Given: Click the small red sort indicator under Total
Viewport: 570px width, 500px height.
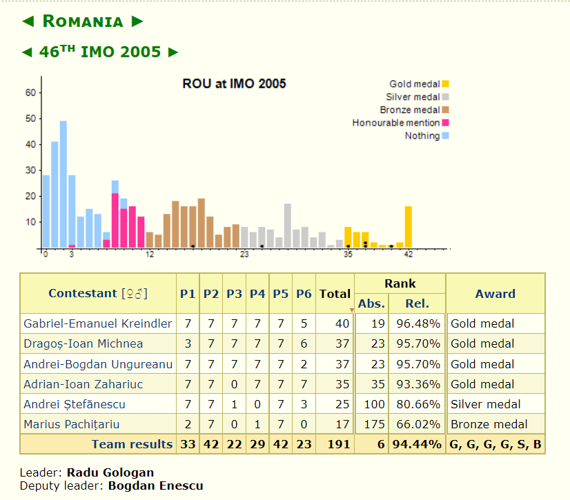Looking at the screenshot, I should tap(351, 310).
